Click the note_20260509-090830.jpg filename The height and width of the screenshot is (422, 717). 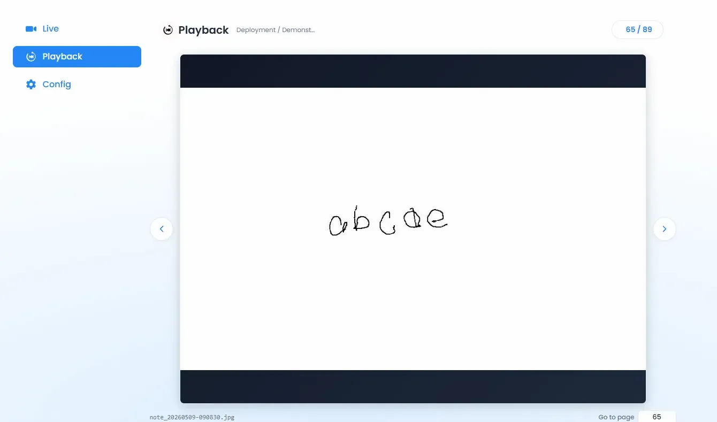click(x=192, y=417)
